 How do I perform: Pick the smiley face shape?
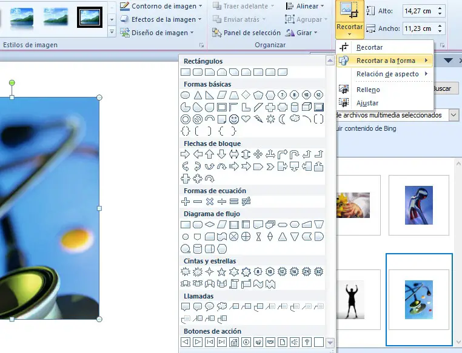234,119
